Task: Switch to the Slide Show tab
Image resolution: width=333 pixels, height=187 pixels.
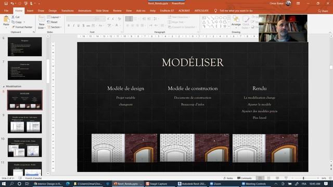Action: coord(102,10)
